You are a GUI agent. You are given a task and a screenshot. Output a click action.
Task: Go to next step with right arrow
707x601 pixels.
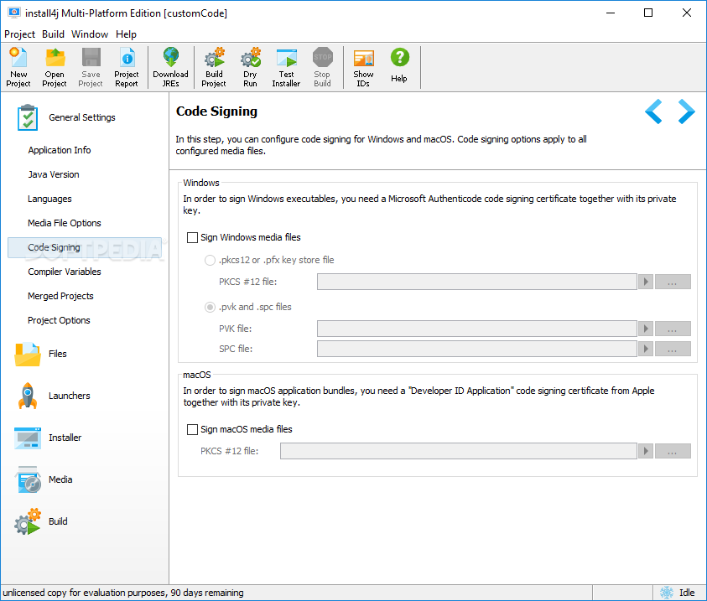(x=686, y=111)
